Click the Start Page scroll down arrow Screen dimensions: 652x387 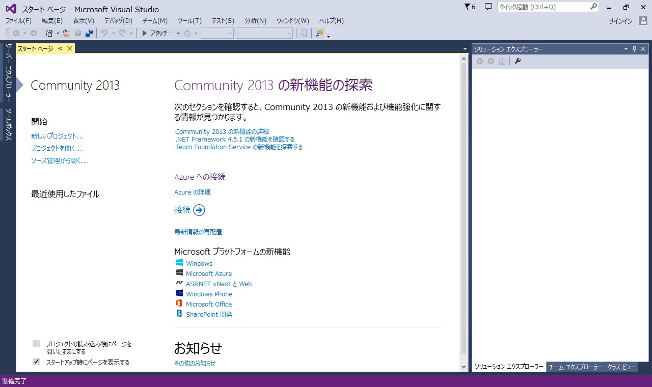pos(464,367)
